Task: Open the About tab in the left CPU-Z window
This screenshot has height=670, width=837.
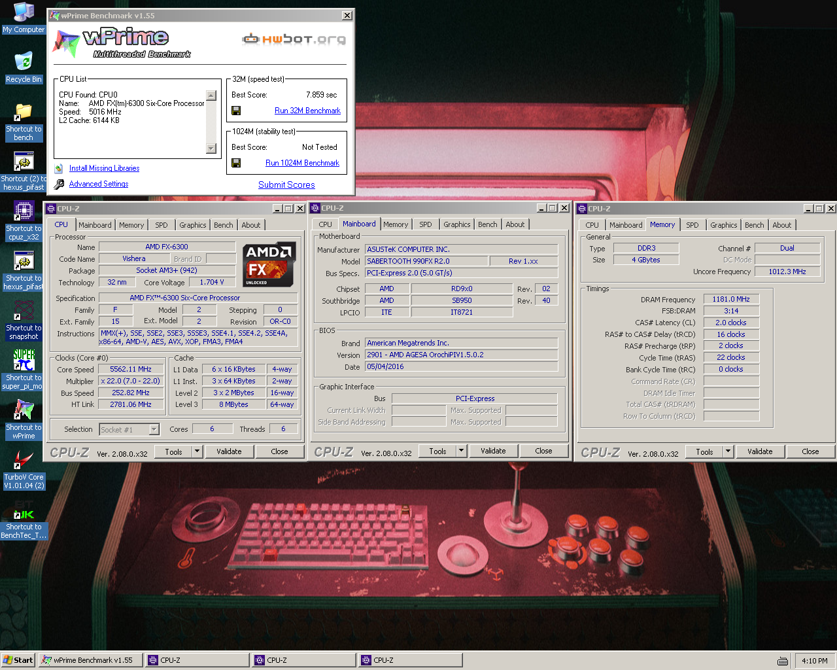Action: click(x=251, y=225)
